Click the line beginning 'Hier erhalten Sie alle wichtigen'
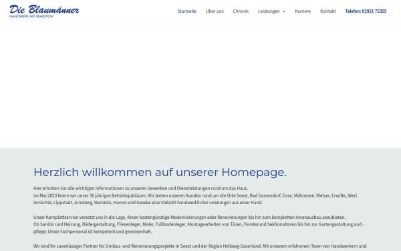The width and height of the screenshot is (401, 251). [x=140, y=188]
